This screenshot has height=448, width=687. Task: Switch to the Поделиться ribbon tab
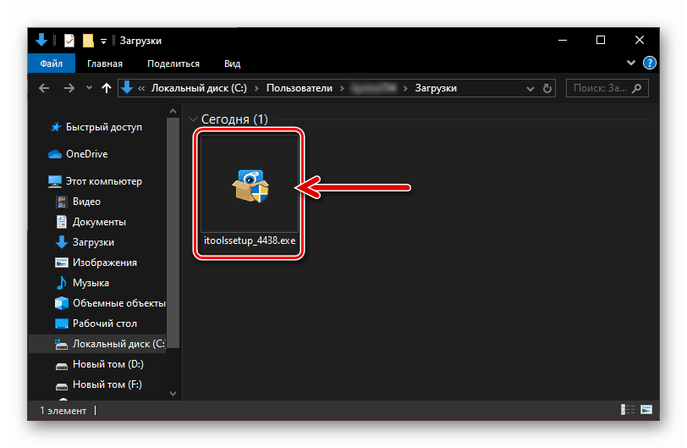pyautogui.click(x=173, y=64)
